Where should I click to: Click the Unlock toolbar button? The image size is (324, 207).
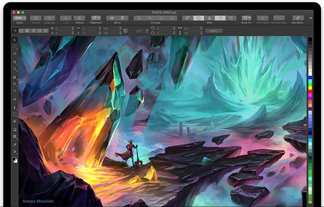tap(79, 18)
